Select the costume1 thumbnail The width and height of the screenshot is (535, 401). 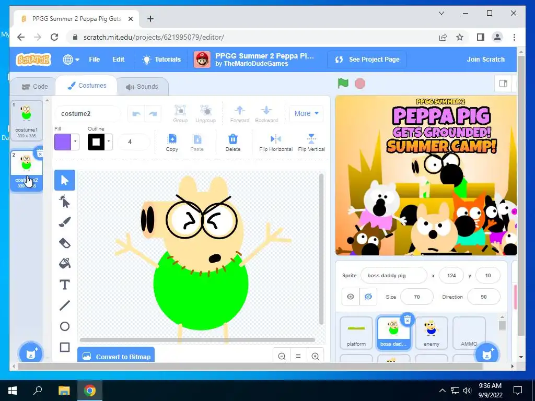(x=27, y=121)
